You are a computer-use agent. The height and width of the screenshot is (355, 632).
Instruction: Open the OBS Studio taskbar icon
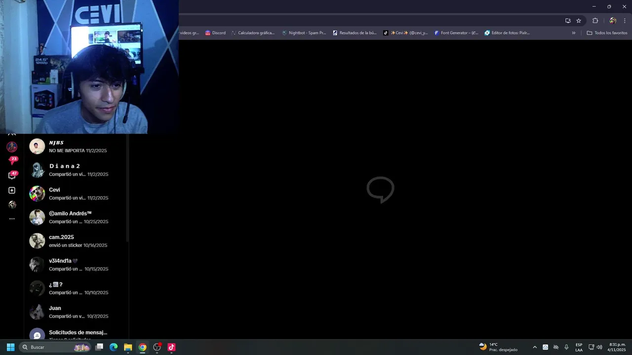pos(157,347)
